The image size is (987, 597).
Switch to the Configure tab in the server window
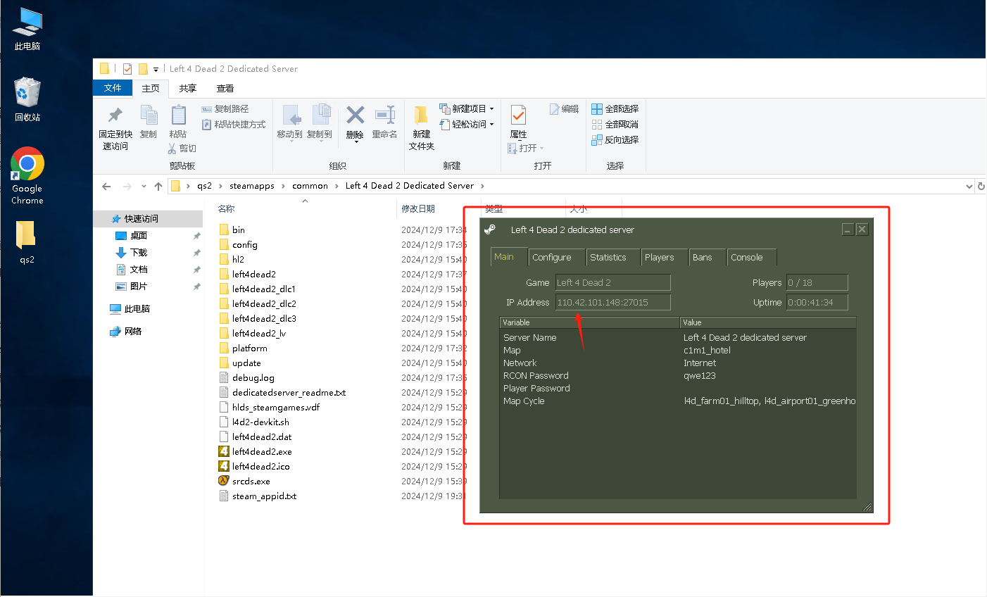click(556, 258)
